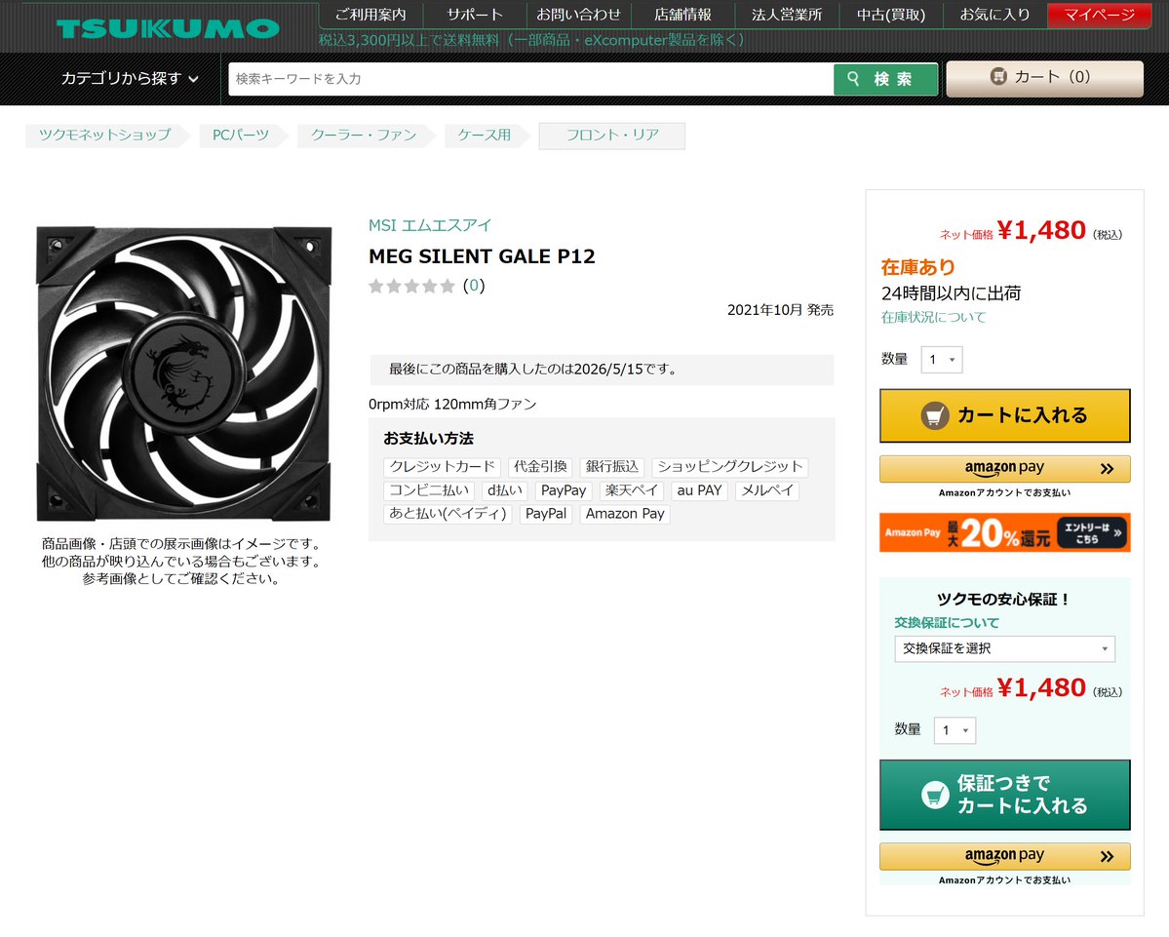Click the lower amazon pay button
Screen dimensions: 1169x937
coord(1004,856)
